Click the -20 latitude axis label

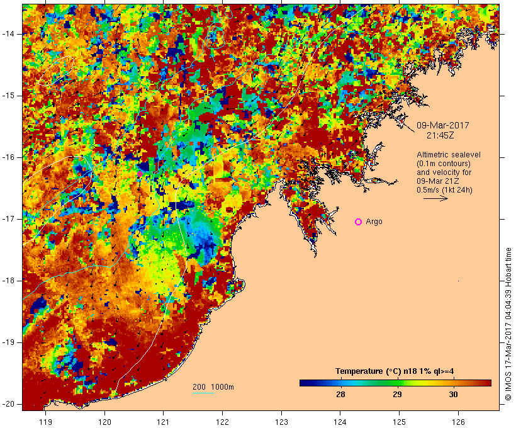[8, 404]
